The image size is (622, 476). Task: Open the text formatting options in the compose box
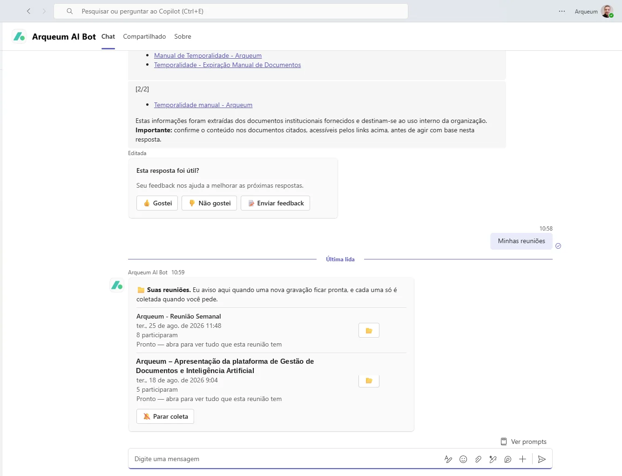[x=448, y=459]
